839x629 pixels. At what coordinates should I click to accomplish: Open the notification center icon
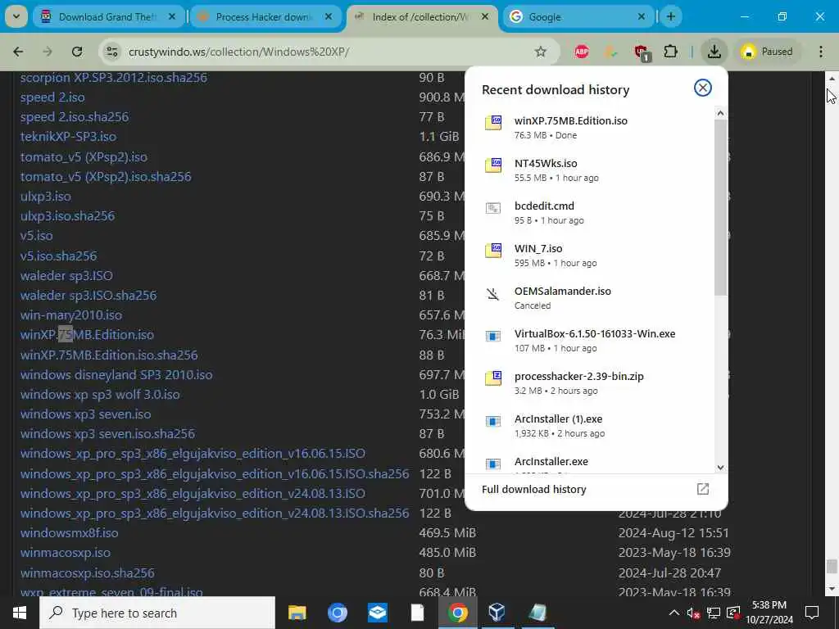(812, 613)
